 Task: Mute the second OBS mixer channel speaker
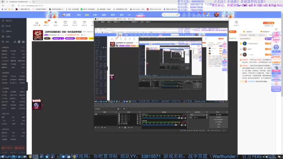click(x=182, y=125)
